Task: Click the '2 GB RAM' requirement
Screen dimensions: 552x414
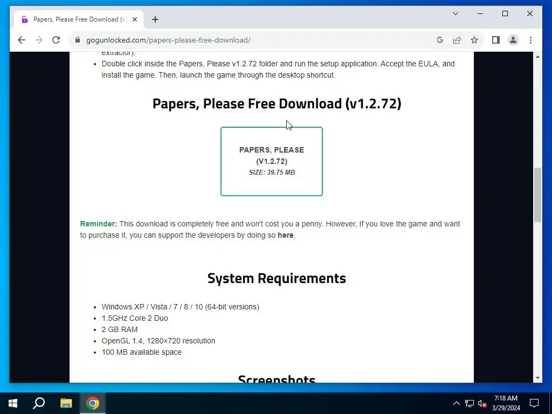Action: [119, 329]
